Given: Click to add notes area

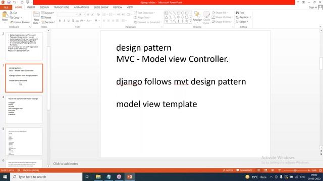Looking at the screenshot, I should pyautogui.click(x=66, y=164).
